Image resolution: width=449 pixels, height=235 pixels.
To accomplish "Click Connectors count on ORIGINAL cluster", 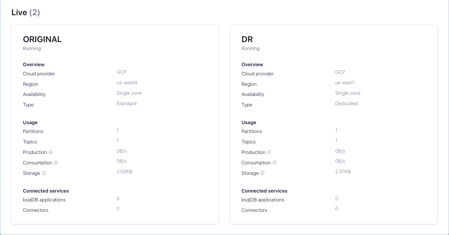I will [118, 209].
